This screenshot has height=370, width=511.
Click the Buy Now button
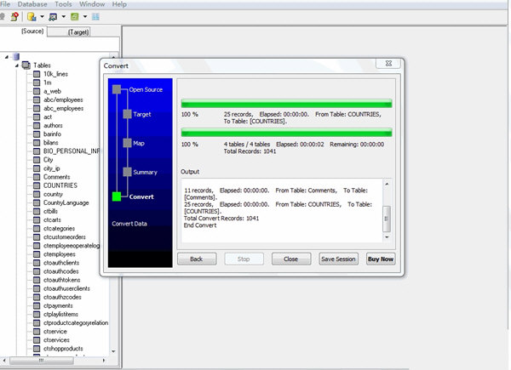[381, 259]
